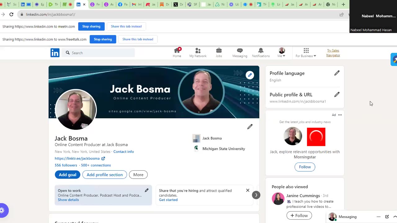The height and width of the screenshot is (223, 397).
Task: Click in the LinkedIn Search field
Action: click(98, 53)
